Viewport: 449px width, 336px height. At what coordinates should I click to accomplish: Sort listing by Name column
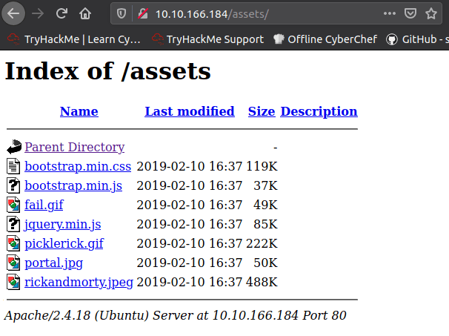(79, 111)
